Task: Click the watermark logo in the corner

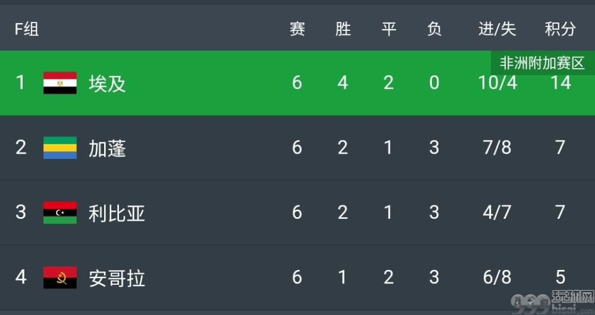Action: tap(553, 303)
